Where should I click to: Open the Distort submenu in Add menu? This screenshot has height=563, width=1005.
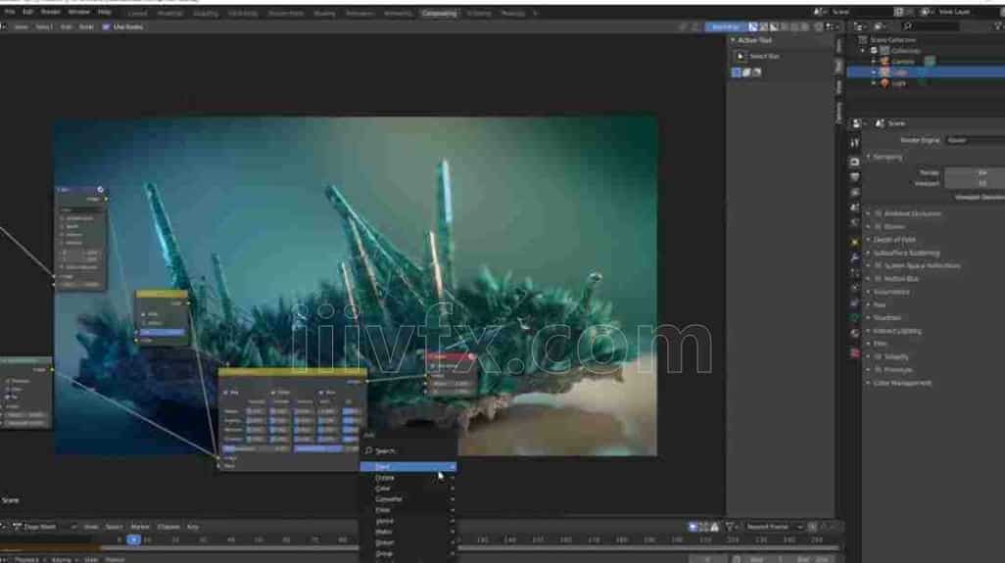tap(407, 543)
